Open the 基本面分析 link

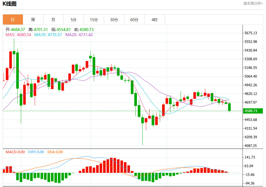pos(253,3)
